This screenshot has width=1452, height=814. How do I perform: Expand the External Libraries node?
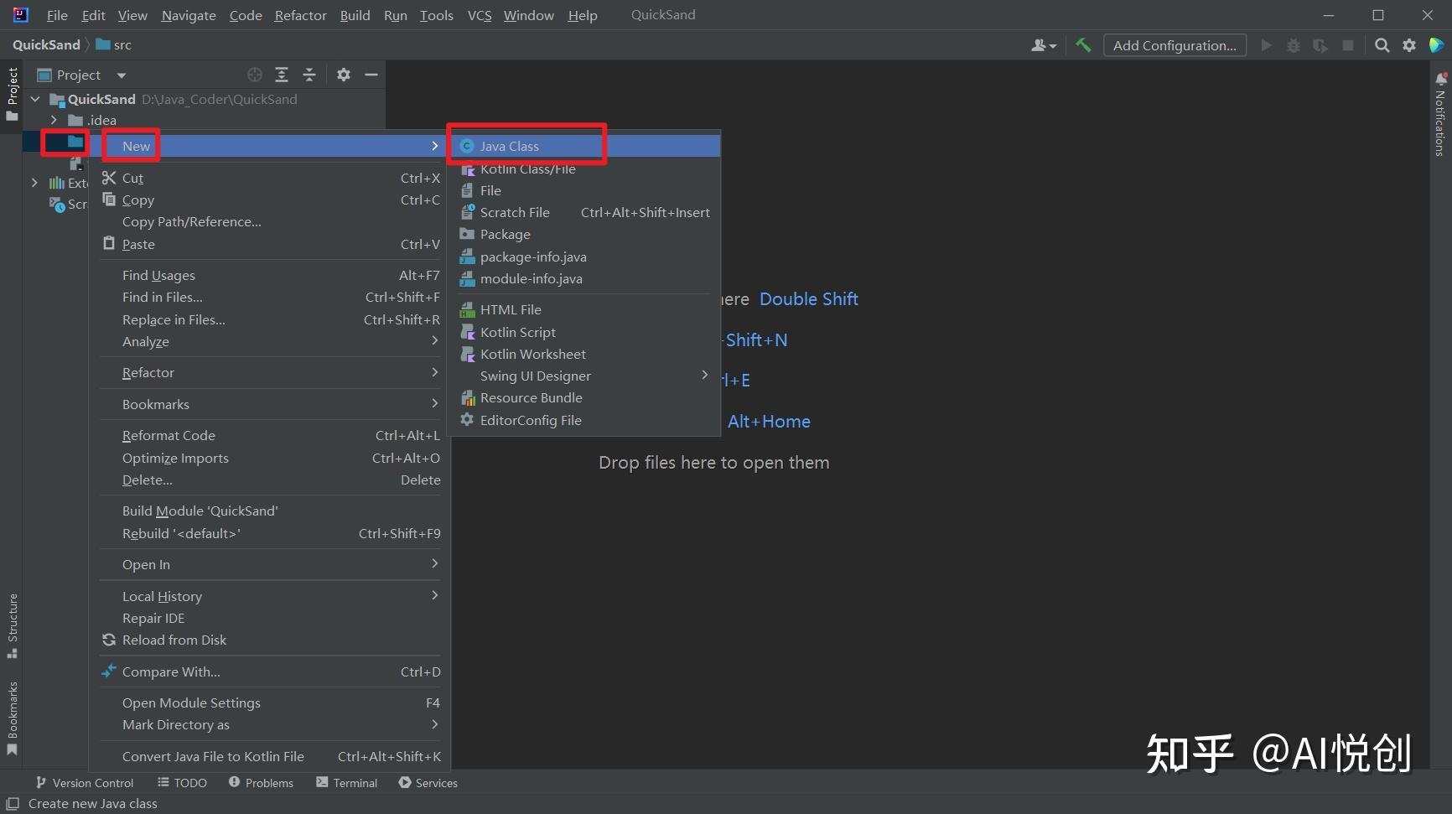tap(34, 183)
